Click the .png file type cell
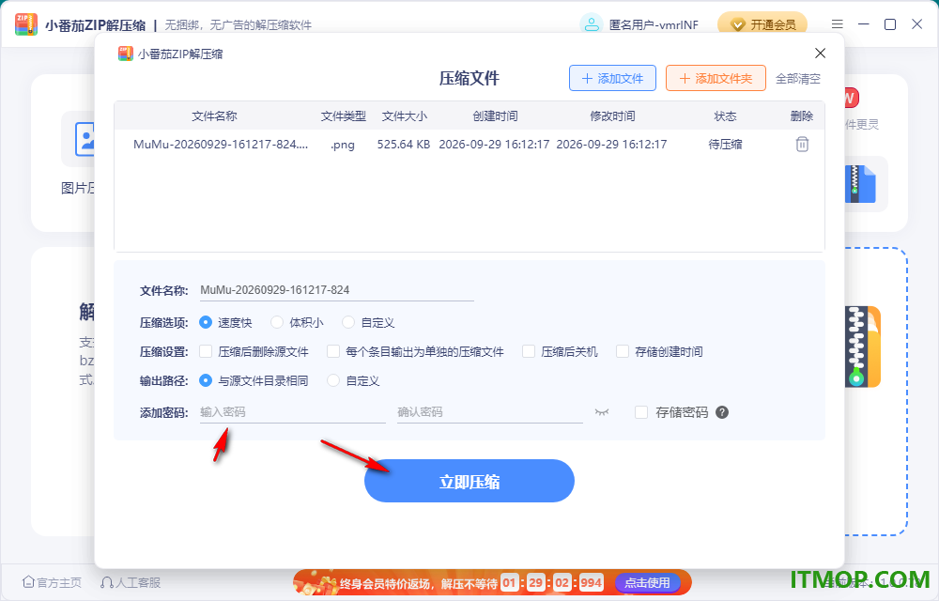939x601 pixels. (343, 145)
